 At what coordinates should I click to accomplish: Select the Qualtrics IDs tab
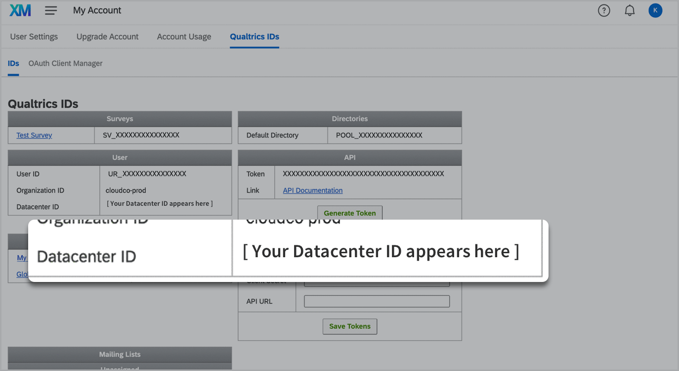point(255,37)
